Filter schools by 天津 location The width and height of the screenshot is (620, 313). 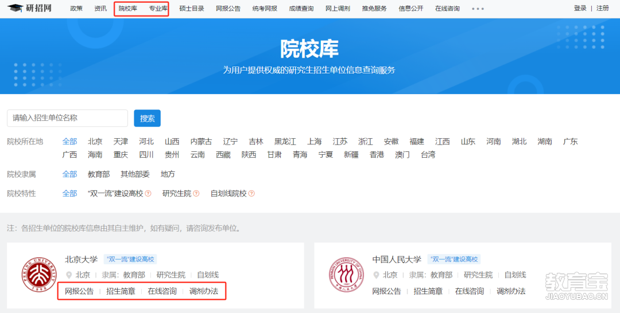(121, 141)
